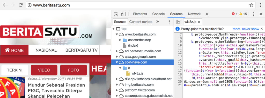Open the Network tab

(x=194, y=14)
